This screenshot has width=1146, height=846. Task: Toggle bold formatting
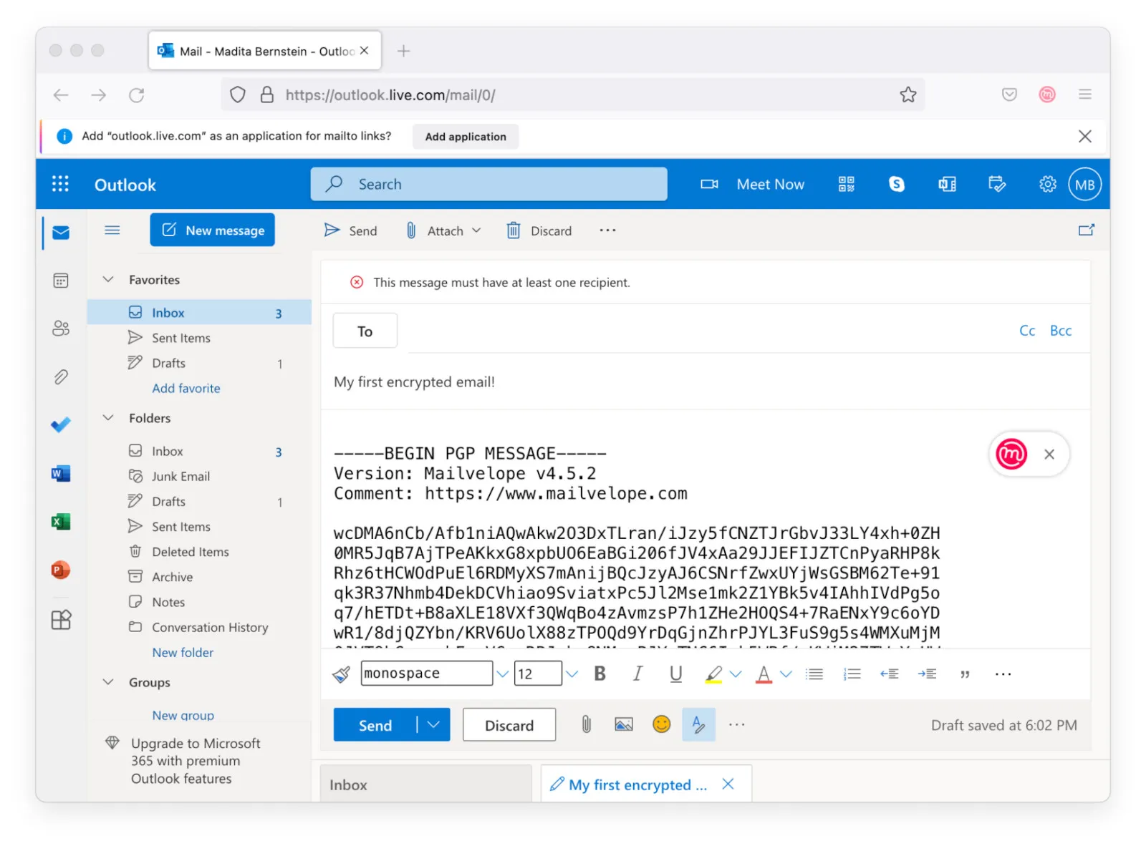pos(600,673)
